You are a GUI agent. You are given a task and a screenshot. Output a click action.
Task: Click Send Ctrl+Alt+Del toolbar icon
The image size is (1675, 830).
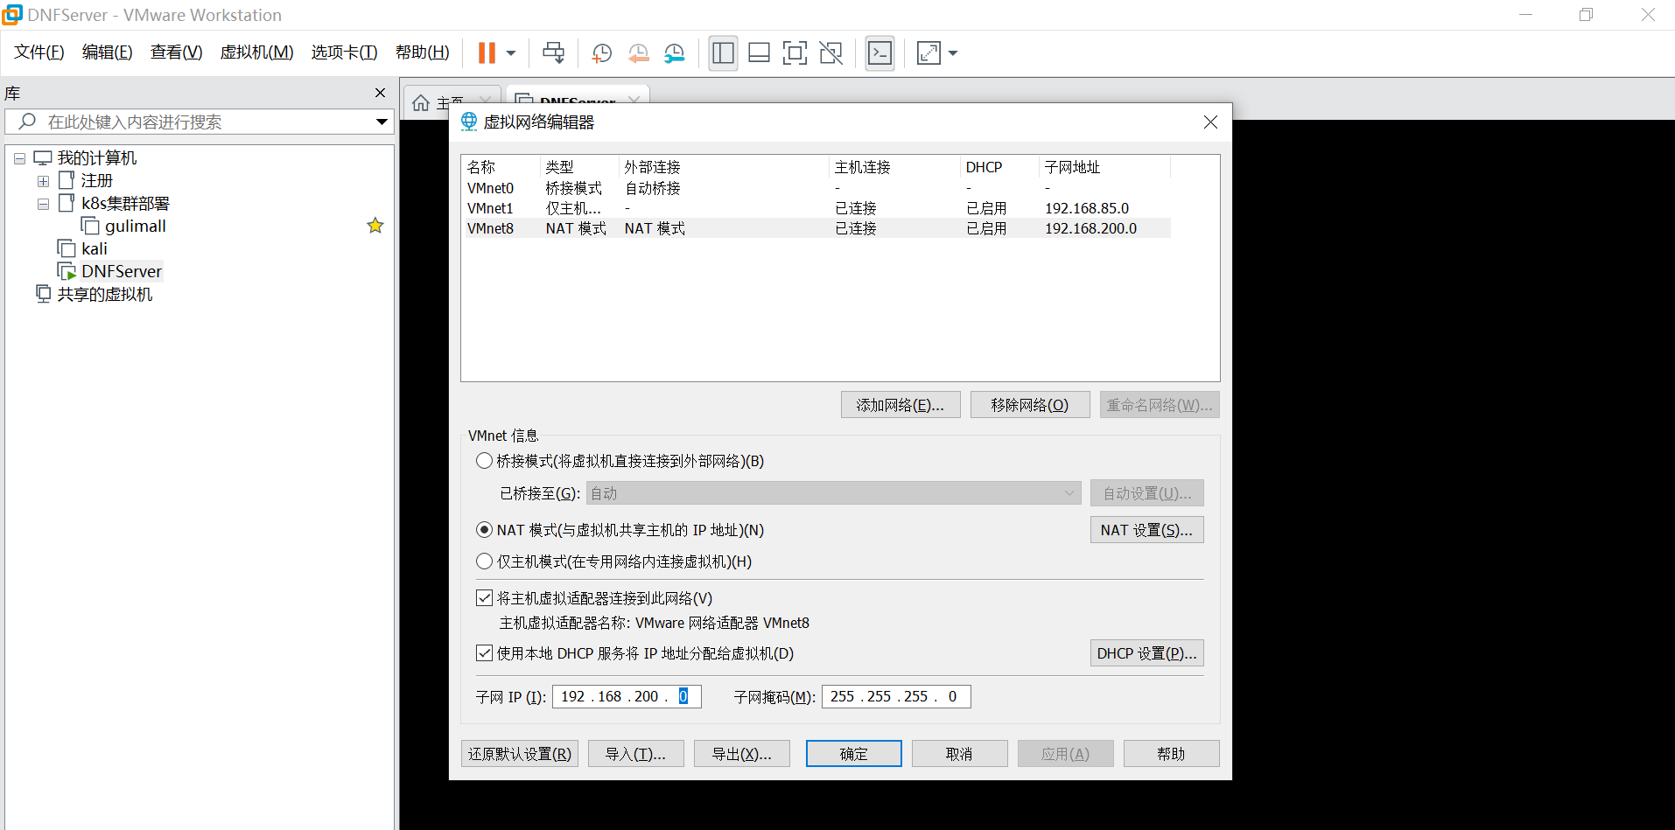[553, 53]
